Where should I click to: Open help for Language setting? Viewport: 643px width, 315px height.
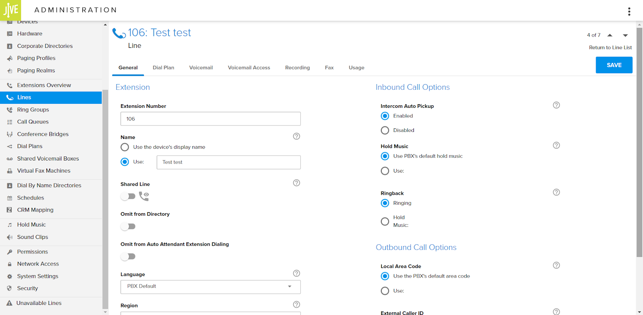pos(297,274)
